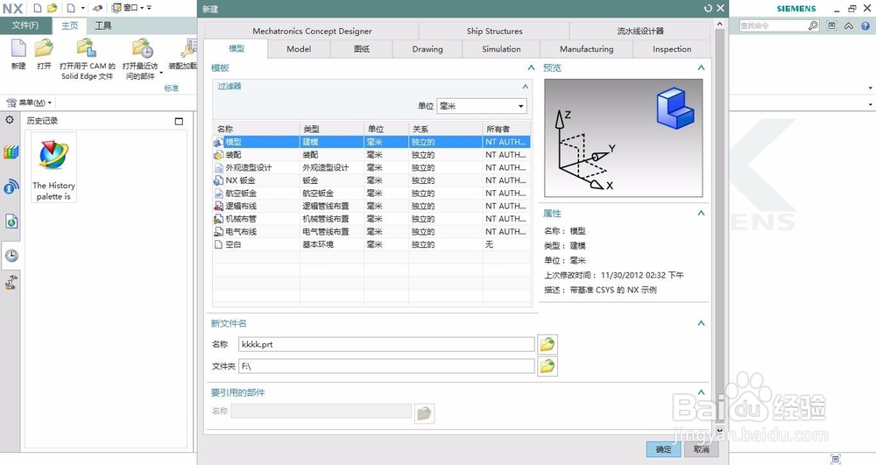Select the Simulation tab

coord(501,49)
